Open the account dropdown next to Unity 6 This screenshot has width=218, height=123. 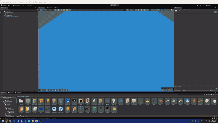[10, 5]
